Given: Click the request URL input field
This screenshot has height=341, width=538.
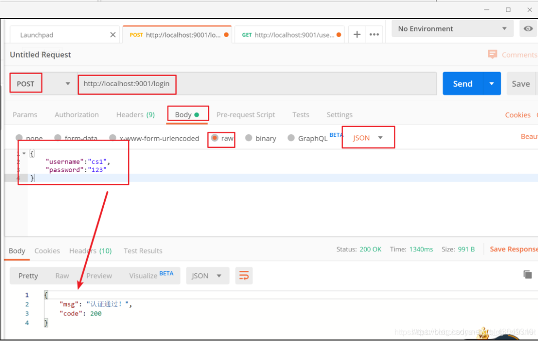Looking at the screenshot, I should pos(257,83).
